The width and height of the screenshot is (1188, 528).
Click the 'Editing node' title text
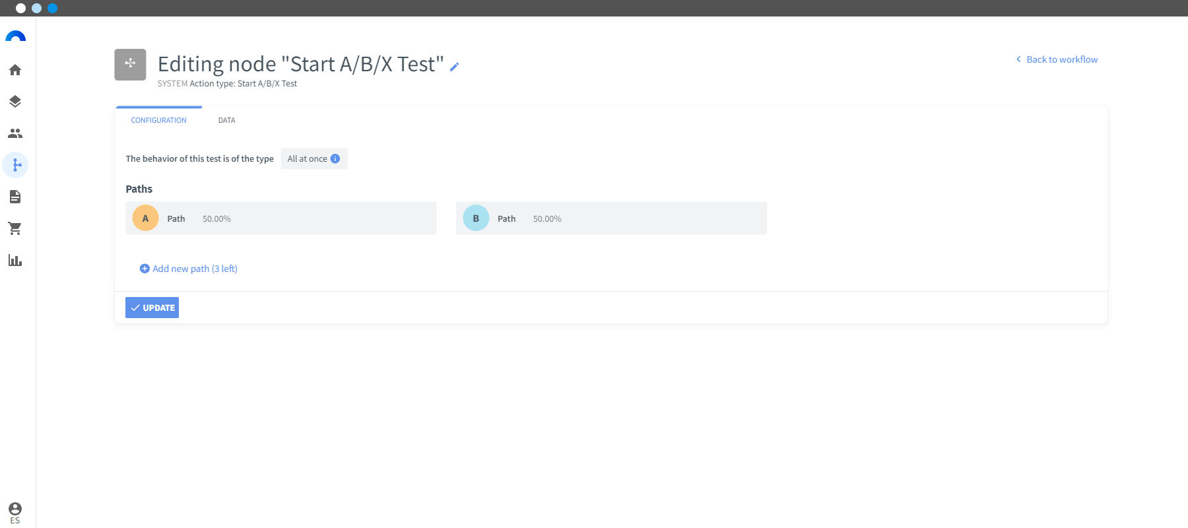coord(300,64)
